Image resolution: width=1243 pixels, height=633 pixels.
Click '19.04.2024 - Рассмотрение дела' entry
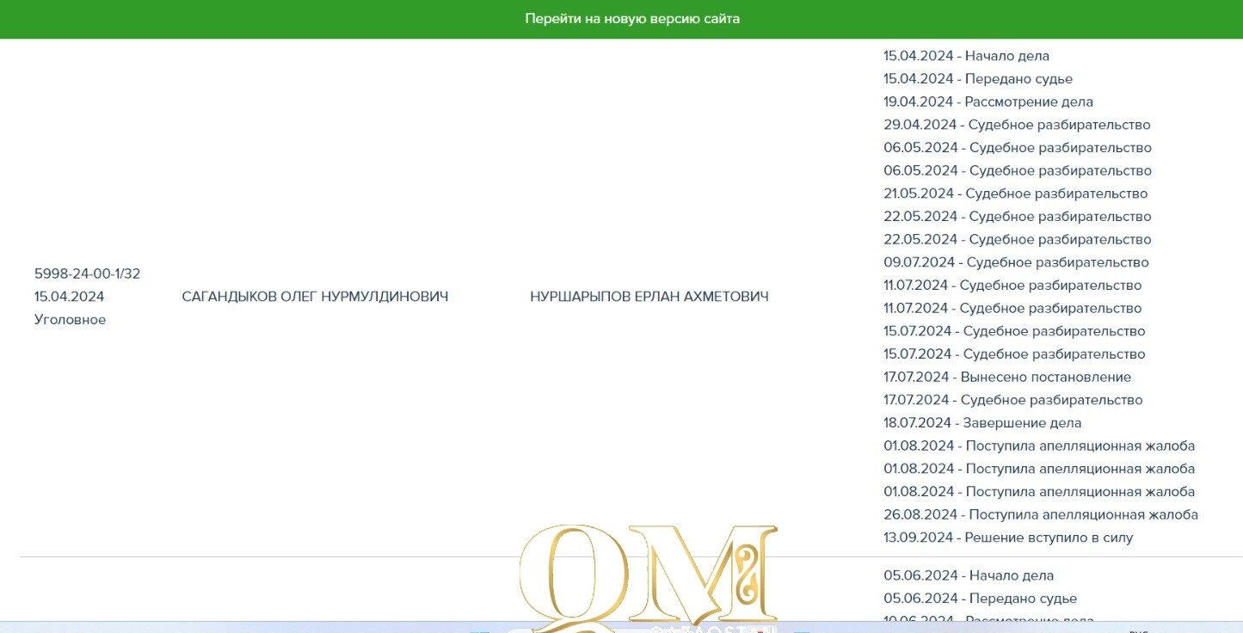coord(988,101)
